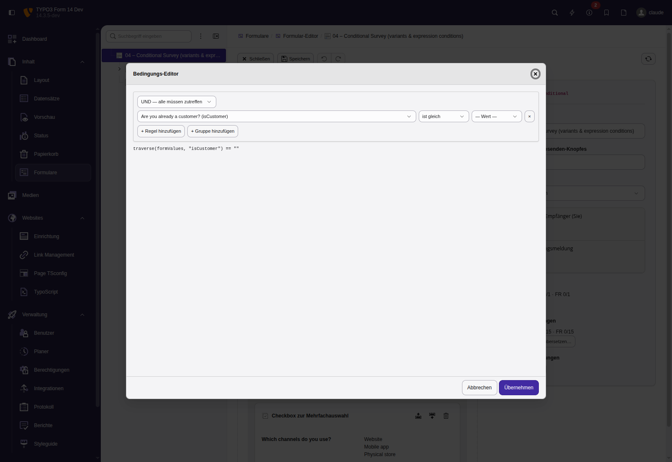Open the Styleguide module
This screenshot has height=462, width=672.
(x=53, y=444)
